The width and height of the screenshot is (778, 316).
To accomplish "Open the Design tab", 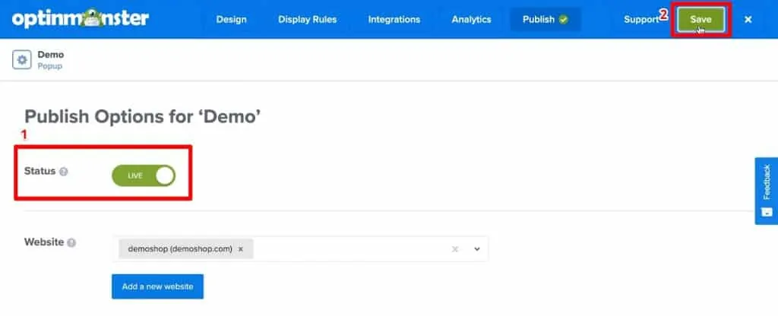I will click(231, 19).
